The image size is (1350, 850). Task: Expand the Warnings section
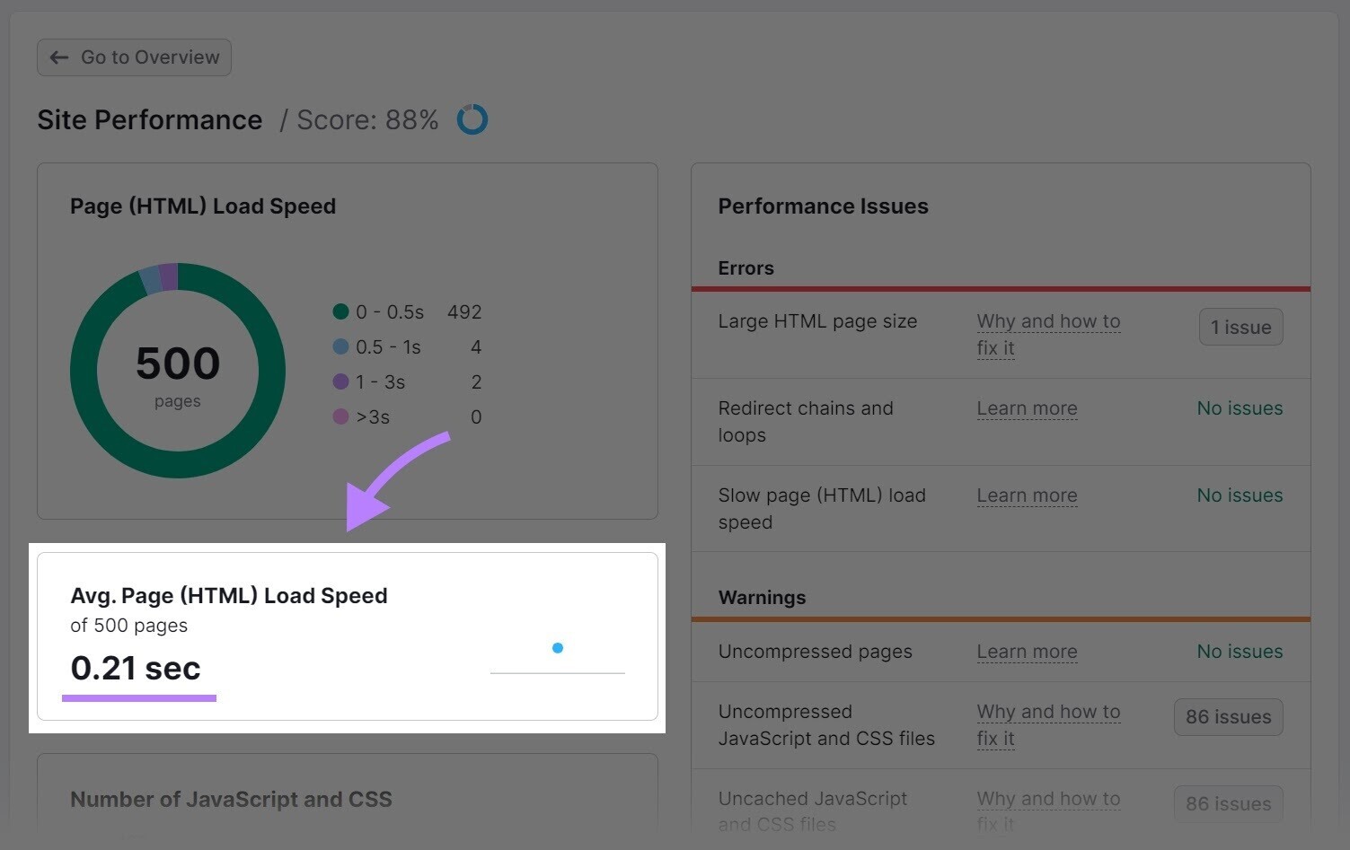click(762, 597)
